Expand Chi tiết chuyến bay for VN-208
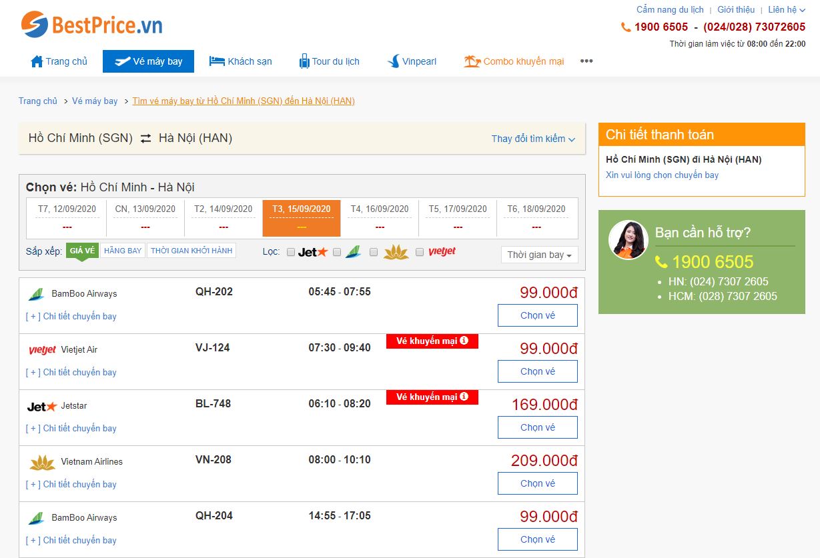 click(71, 484)
